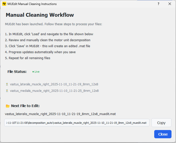The height and width of the screenshot is (143, 176).
Task: Click the 12x8_muedit.mat filename text above the path field
Action: pos(60,114)
